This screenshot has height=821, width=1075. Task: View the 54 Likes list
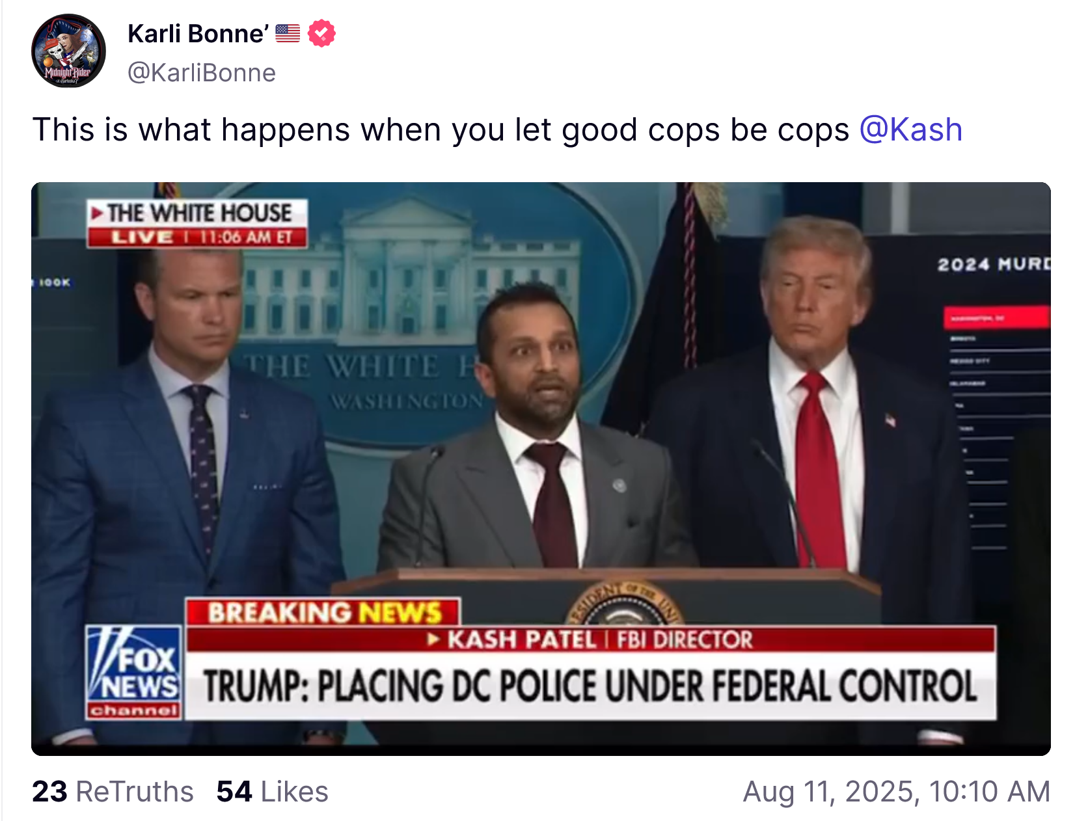[272, 792]
